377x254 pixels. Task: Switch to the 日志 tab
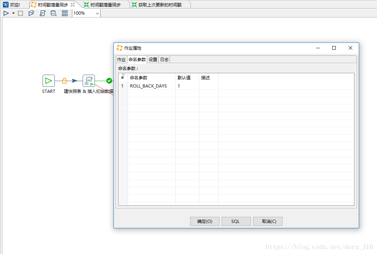[164, 60]
